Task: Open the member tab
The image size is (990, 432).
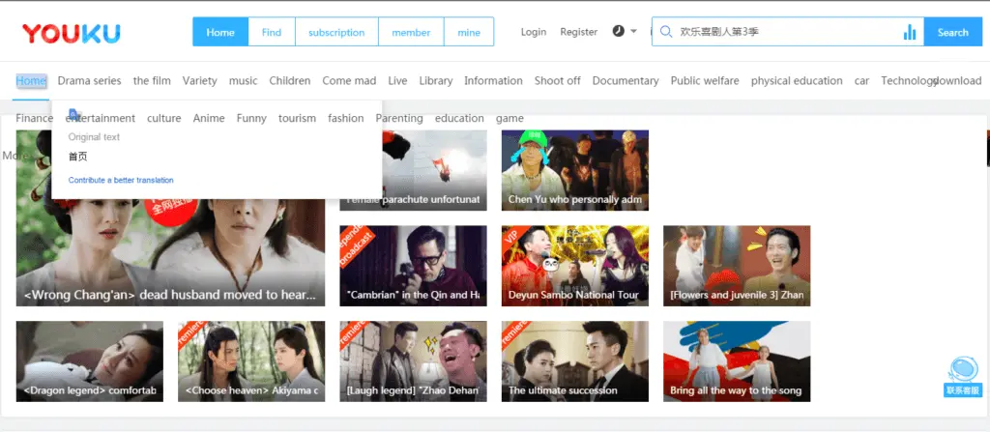Action: tap(411, 32)
